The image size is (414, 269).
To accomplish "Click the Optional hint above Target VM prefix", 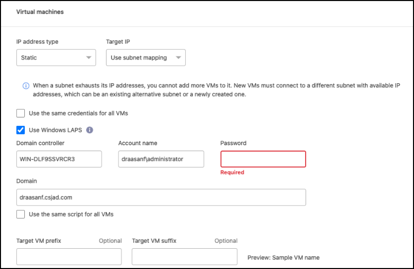I will [110, 241].
